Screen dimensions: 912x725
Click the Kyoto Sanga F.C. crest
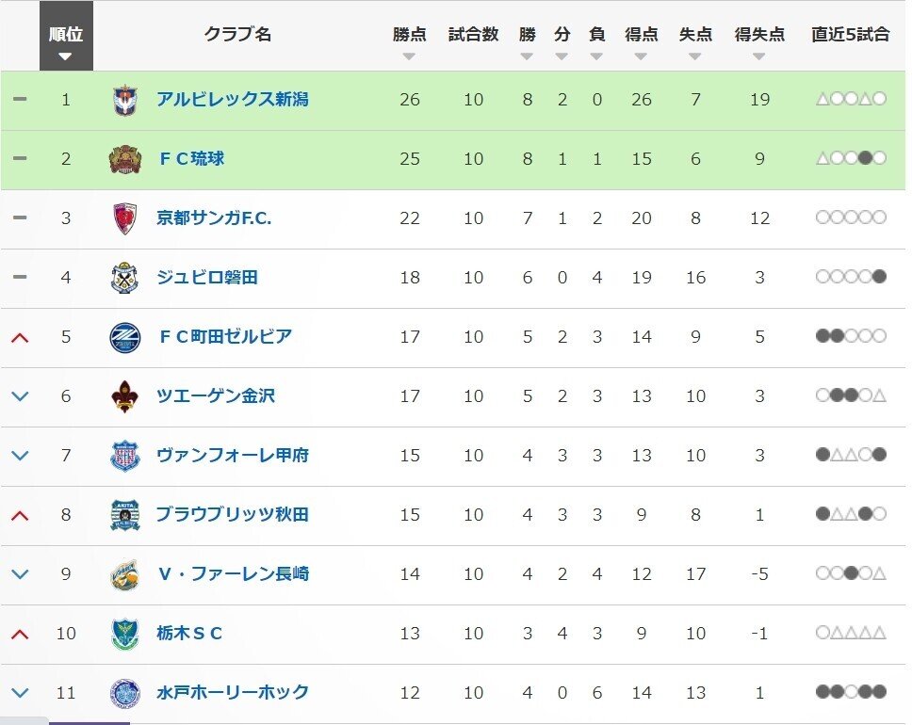pyautogui.click(x=124, y=218)
